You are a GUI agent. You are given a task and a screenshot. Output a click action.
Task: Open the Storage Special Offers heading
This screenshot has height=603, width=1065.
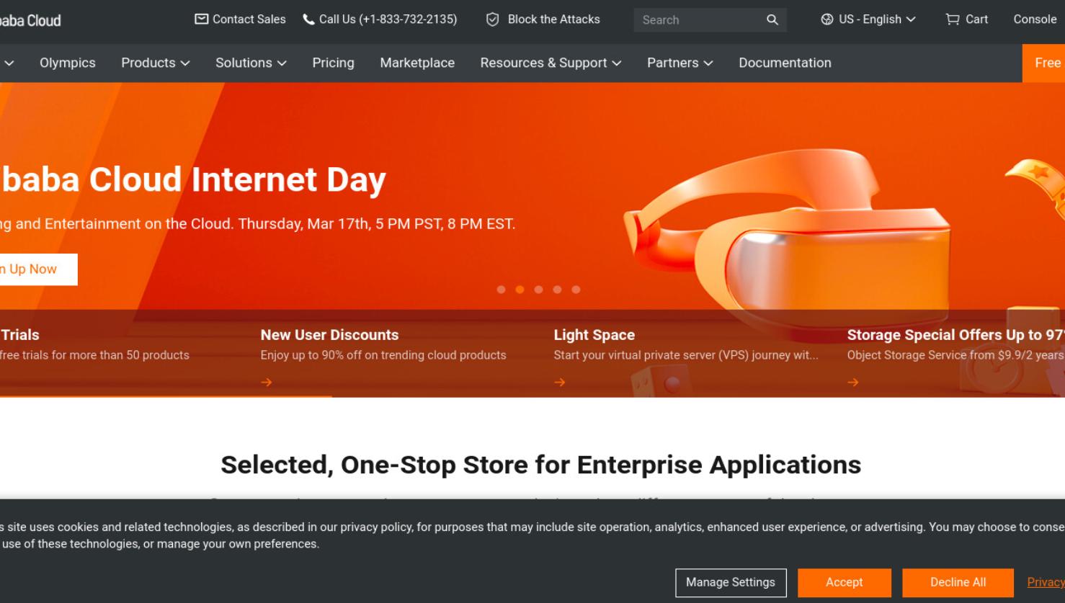955,335
